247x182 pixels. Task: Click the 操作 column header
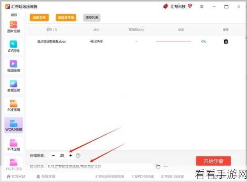pos(226,30)
